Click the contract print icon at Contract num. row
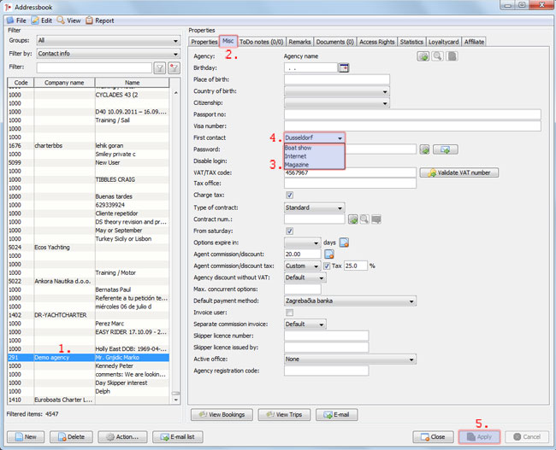556x450 pixels. pos(376,219)
